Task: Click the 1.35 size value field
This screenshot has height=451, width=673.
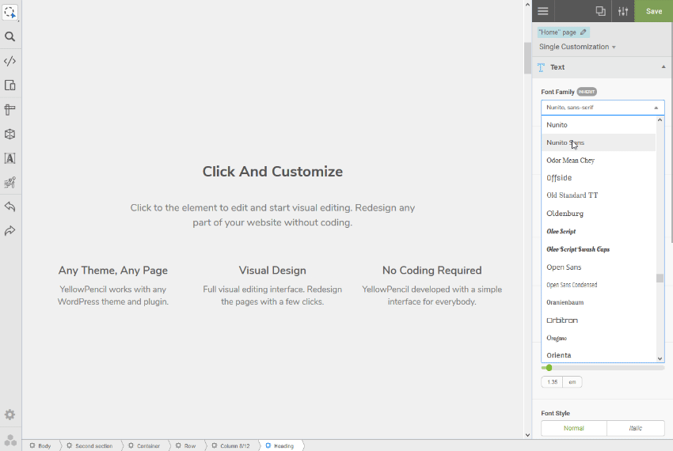Action: point(552,382)
